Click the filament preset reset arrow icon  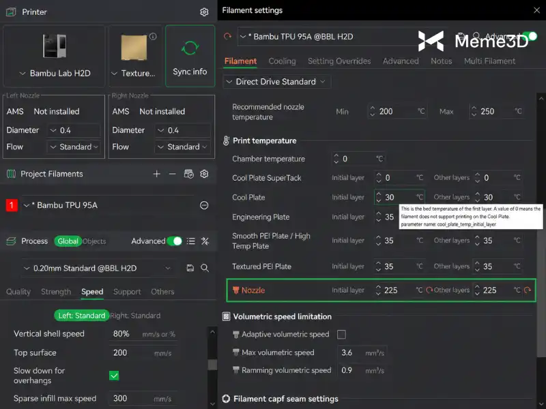228,37
